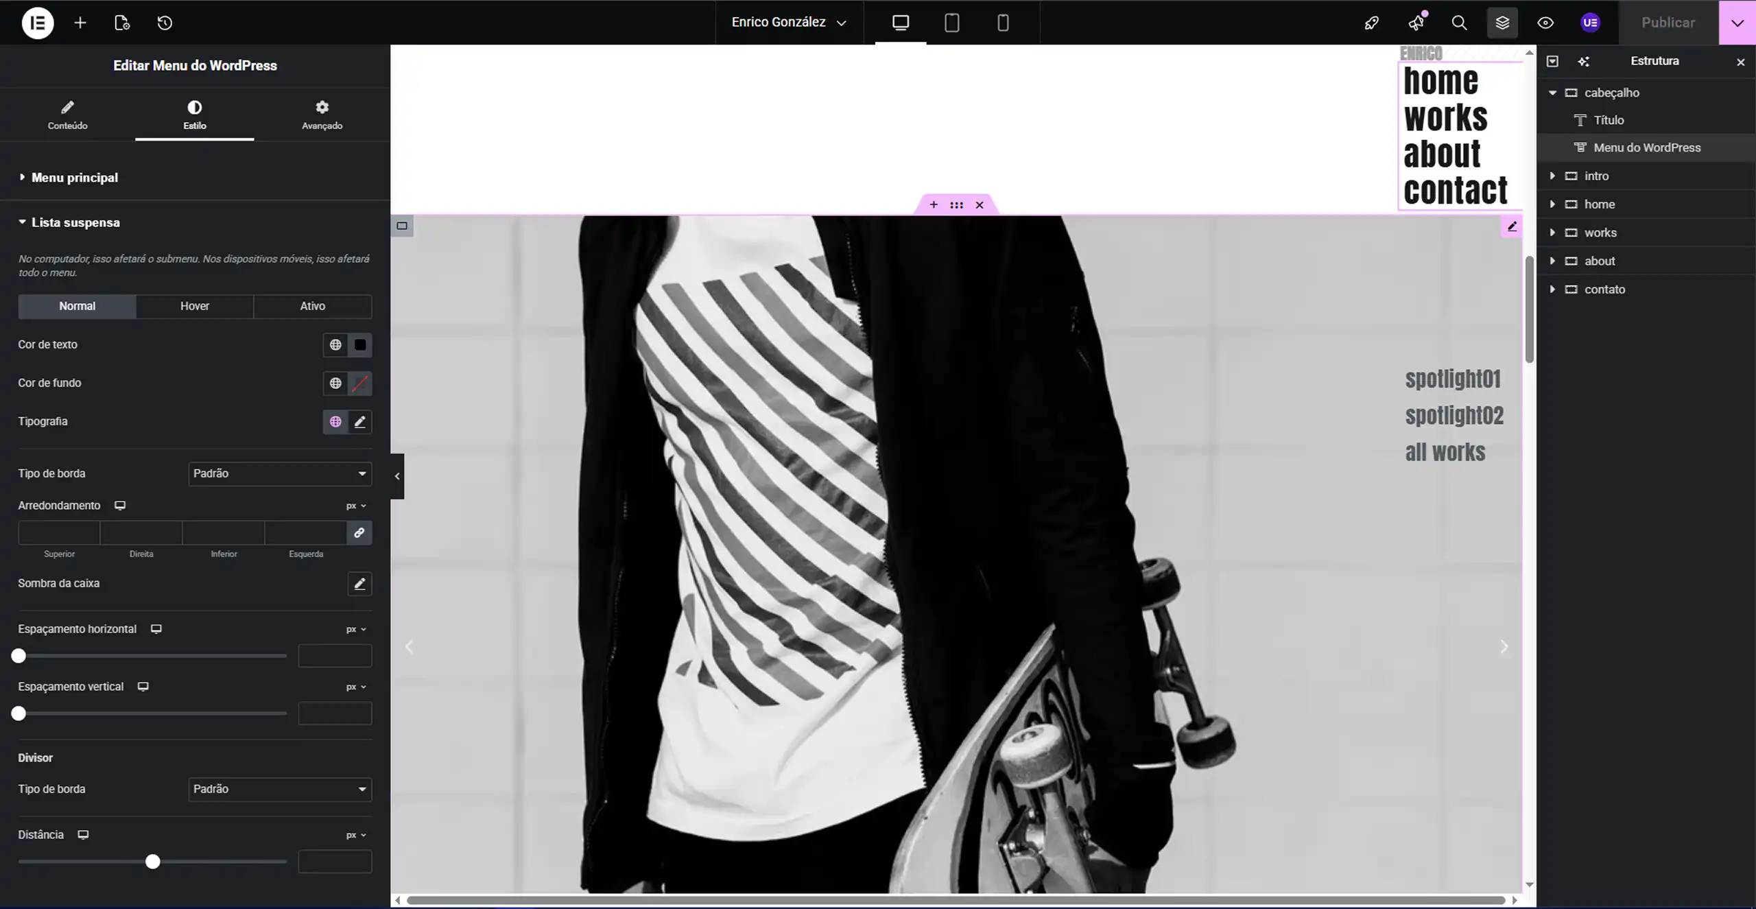This screenshot has width=1756, height=909.
Task: Click the Publicar button
Action: point(1668,23)
